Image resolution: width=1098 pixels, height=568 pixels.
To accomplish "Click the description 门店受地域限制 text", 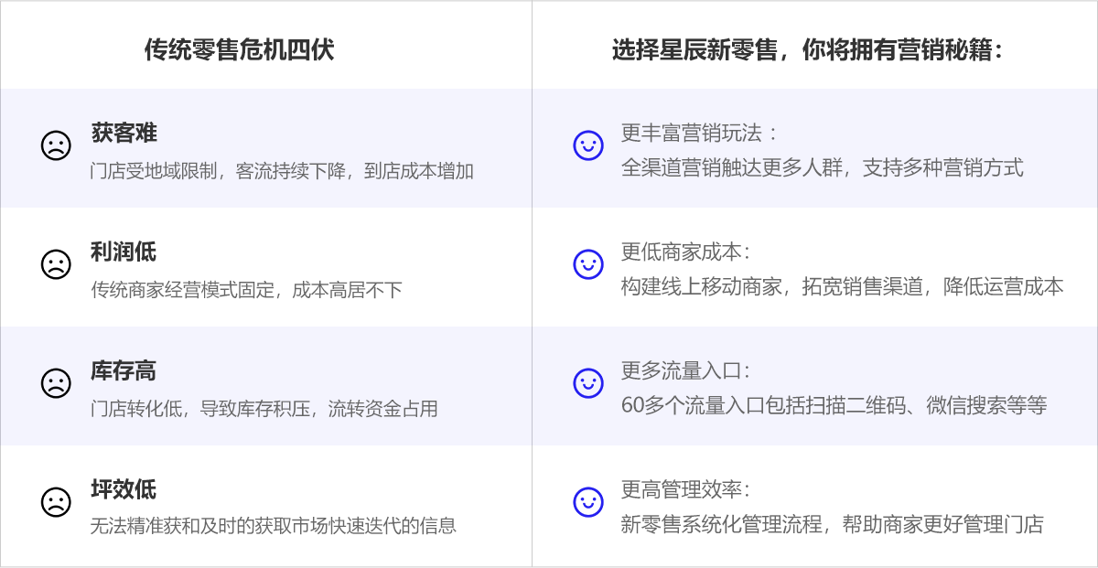I will 282,171.
